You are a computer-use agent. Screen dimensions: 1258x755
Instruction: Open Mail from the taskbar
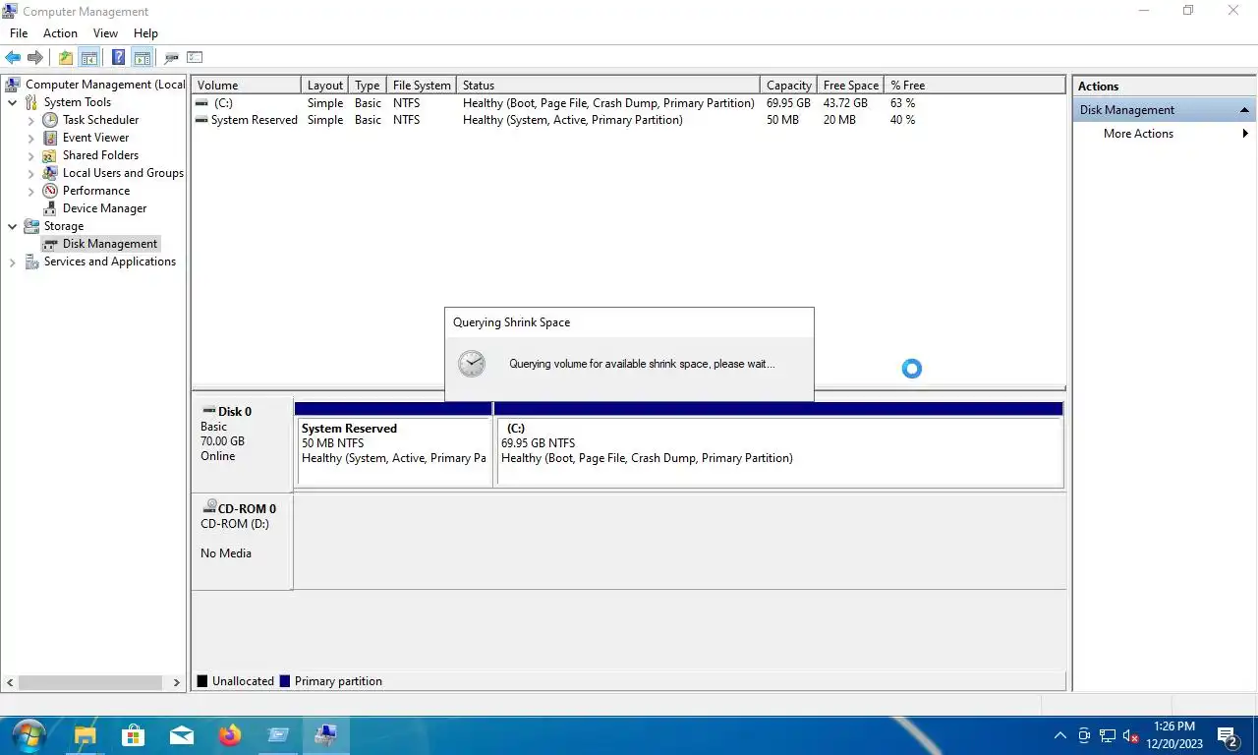(x=182, y=735)
